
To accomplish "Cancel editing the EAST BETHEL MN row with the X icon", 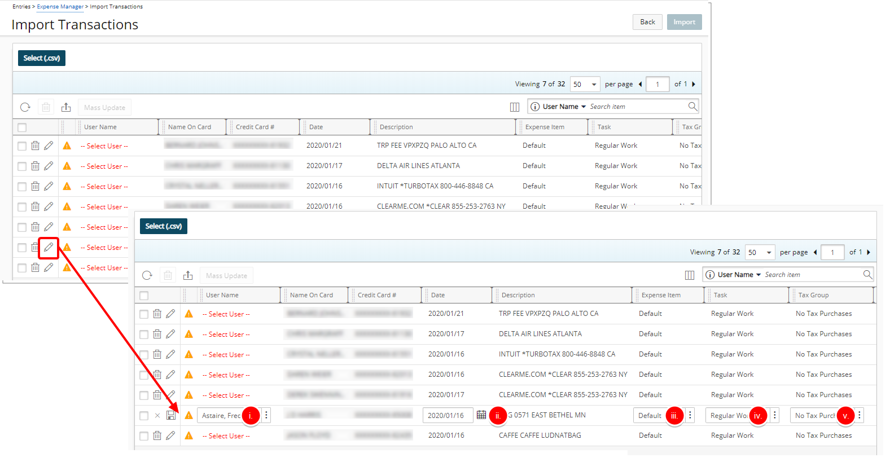I will [x=157, y=415].
